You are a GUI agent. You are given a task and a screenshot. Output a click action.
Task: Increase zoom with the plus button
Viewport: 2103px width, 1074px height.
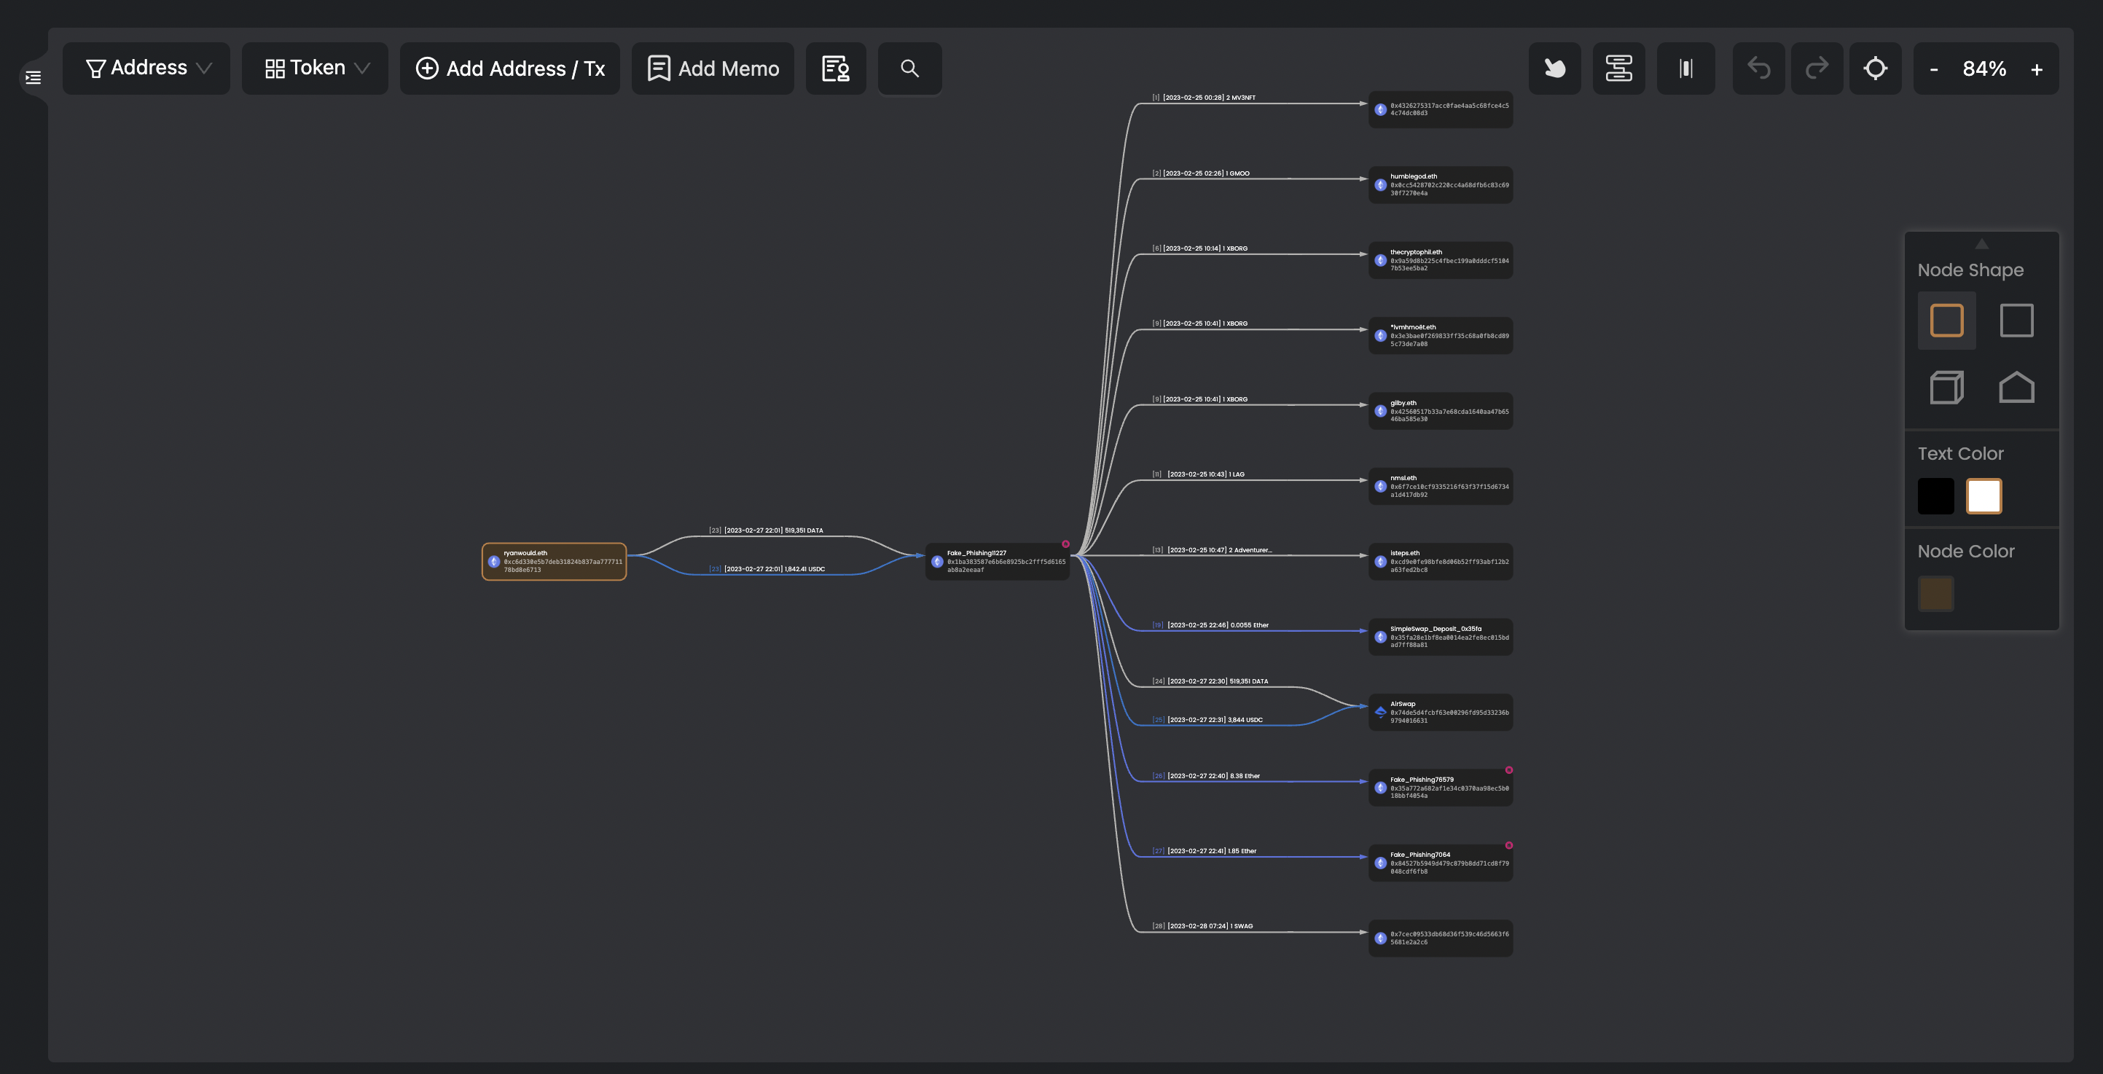(2036, 69)
